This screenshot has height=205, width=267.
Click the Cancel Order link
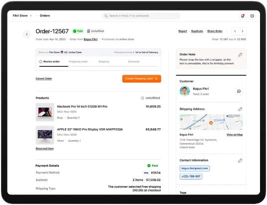pos(44,78)
